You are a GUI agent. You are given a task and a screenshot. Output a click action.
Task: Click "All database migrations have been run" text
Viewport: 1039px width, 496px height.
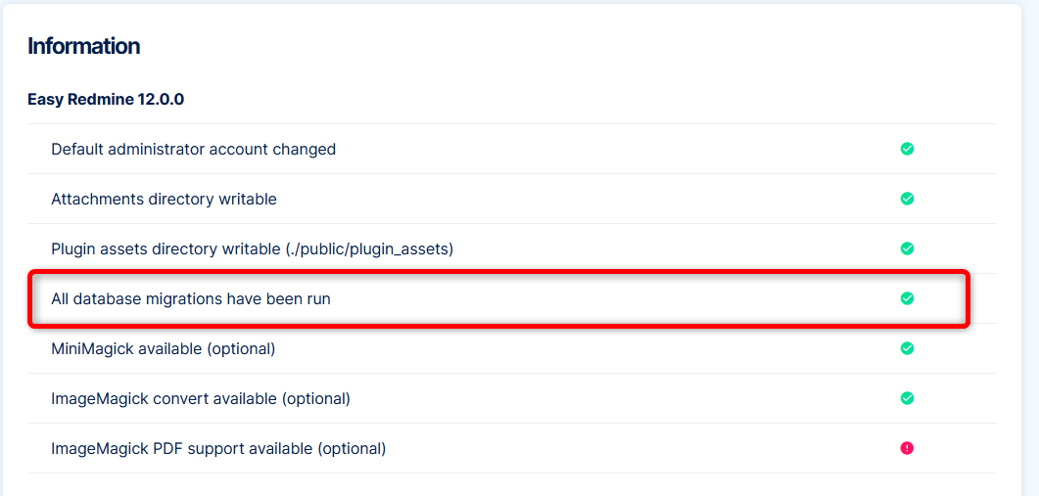pyautogui.click(x=191, y=299)
